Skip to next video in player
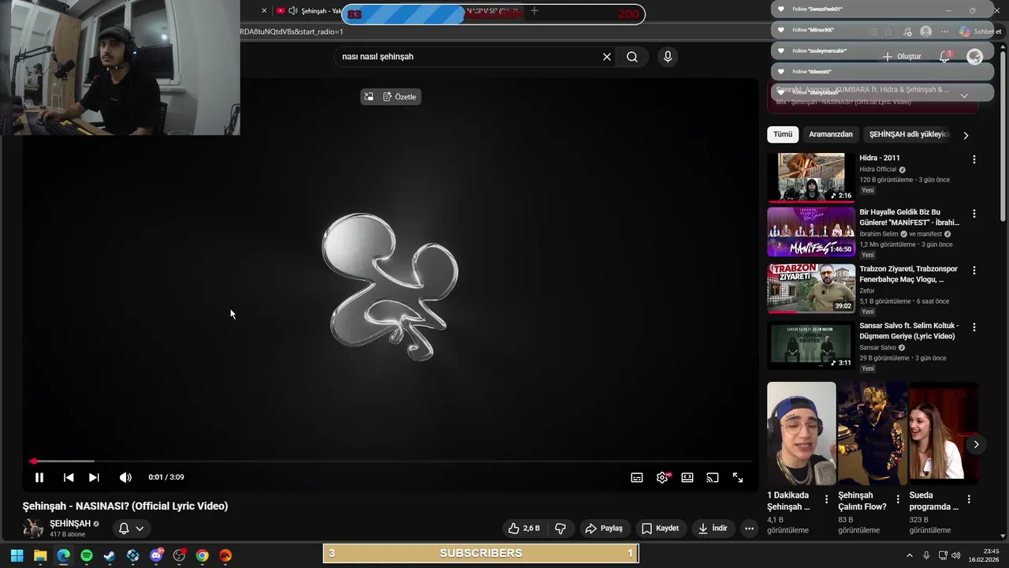The height and width of the screenshot is (568, 1009). (x=94, y=477)
